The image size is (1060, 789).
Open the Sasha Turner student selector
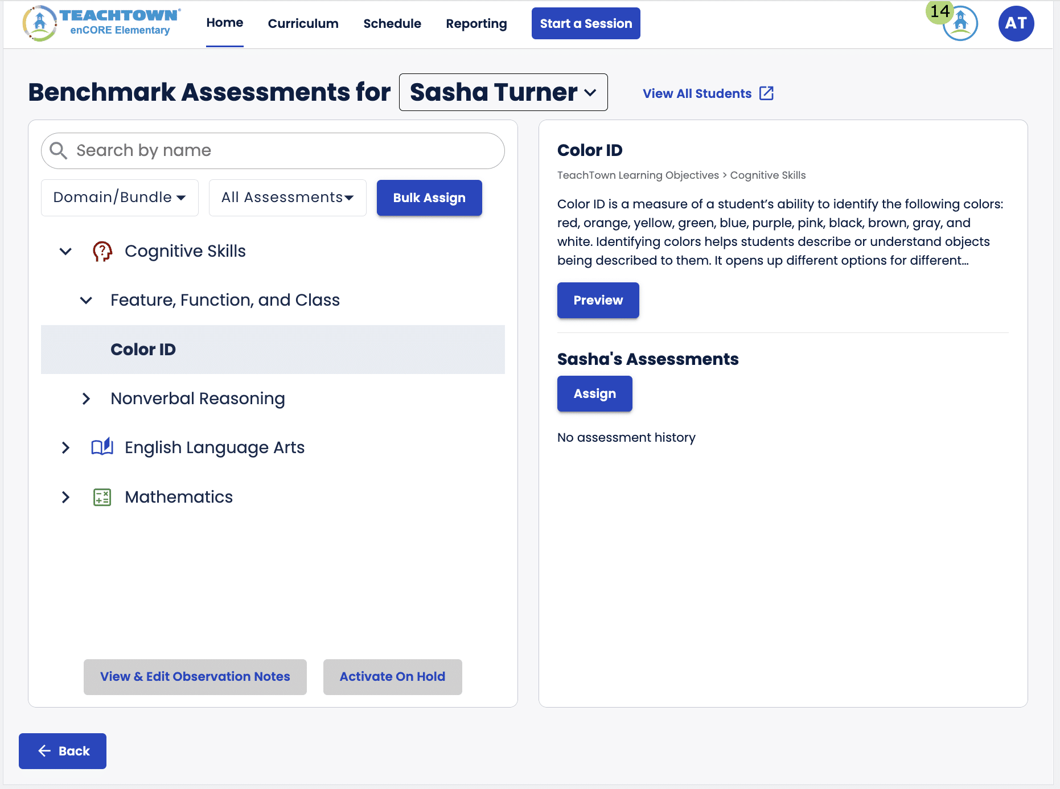(x=503, y=92)
